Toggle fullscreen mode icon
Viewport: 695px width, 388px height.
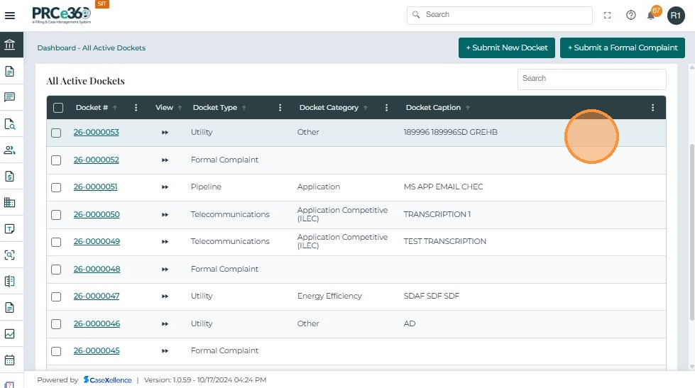tap(607, 15)
